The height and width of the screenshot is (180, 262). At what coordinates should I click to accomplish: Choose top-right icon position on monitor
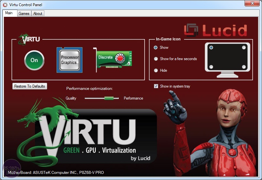click(244, 48)
